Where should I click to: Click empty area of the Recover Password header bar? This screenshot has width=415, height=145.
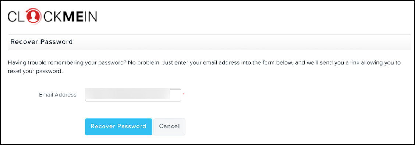(238, 42)
